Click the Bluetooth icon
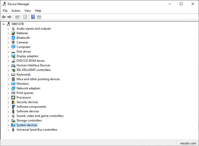This screenshot has width=199, height=146. (13, 38)
